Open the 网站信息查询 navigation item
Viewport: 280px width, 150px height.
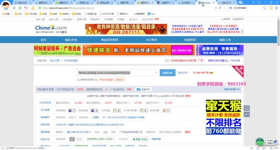[109, 40]
